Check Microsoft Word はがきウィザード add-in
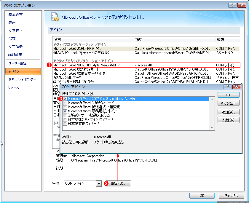This screenshot has width=249, height=203. click(x=65, y=103)
